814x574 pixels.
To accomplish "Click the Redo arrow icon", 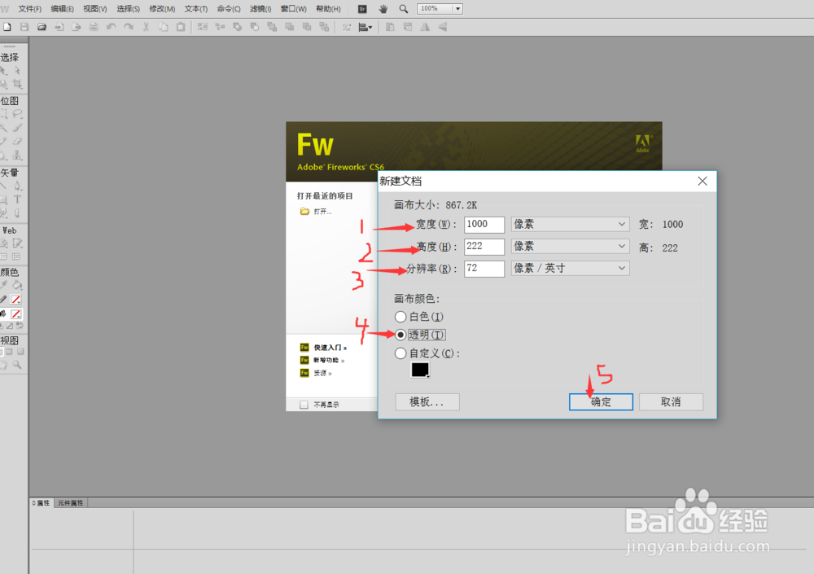I will pos(129,27).
